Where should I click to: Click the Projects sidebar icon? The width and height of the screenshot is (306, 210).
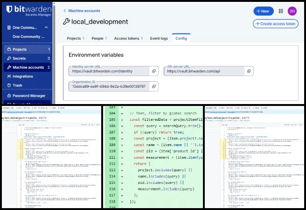coord(9,49)
